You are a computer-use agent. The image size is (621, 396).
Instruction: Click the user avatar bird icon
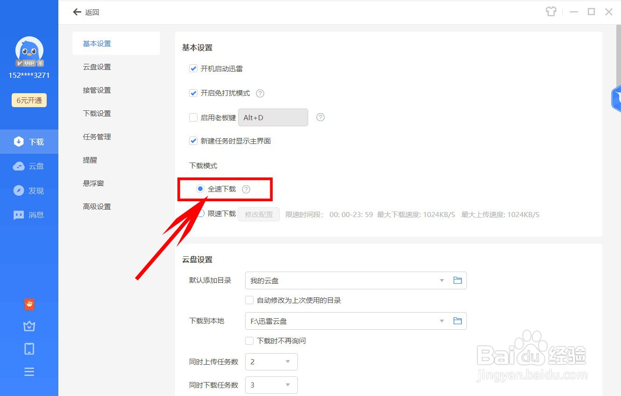(x=29, y=50)
